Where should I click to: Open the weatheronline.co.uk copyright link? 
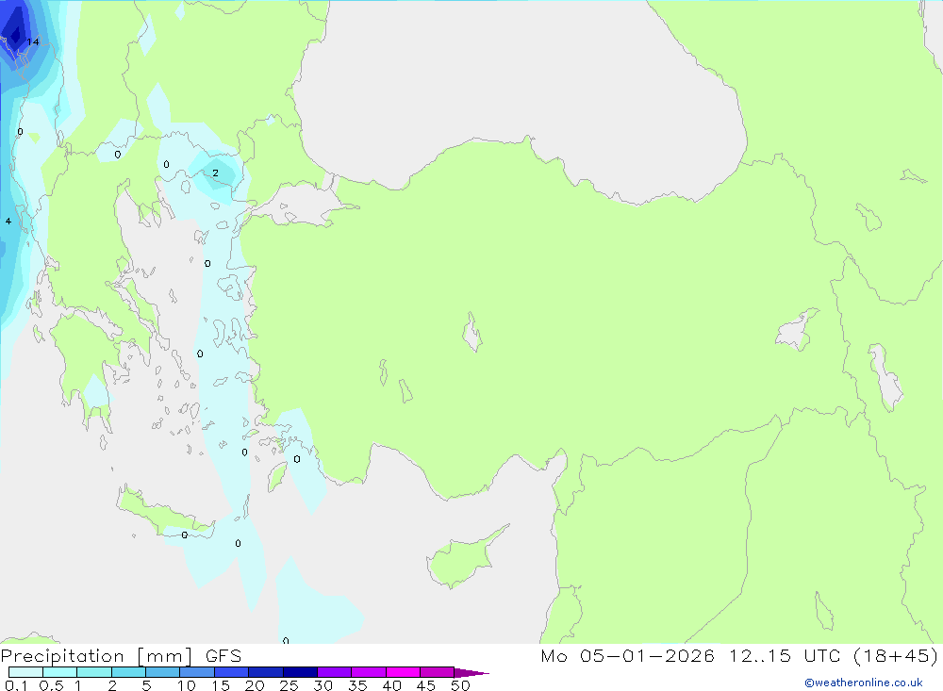(863, 683)
